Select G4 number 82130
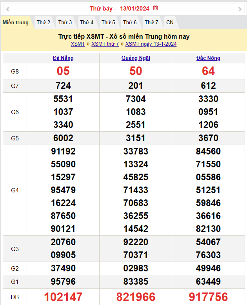This screenshot has width=247, height=305. [x=208, y=229]
